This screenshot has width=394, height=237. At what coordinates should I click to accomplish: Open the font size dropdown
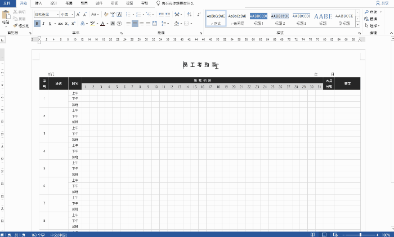coord(73,15)
